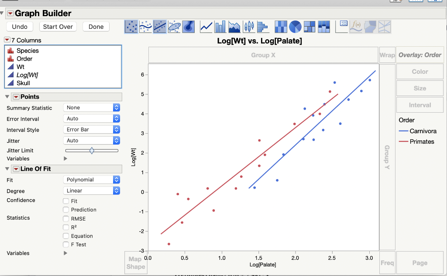Click the Done button

(96, 27)
